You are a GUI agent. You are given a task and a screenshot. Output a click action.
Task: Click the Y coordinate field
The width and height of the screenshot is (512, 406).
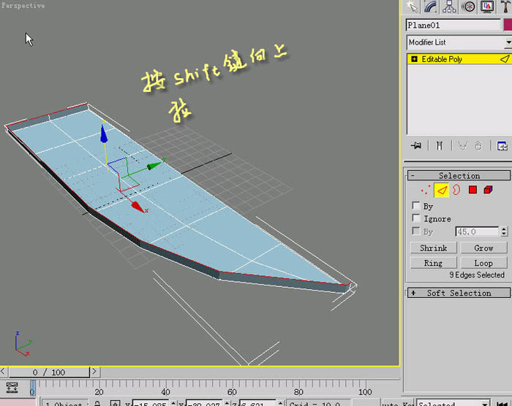tap(204, 404)
